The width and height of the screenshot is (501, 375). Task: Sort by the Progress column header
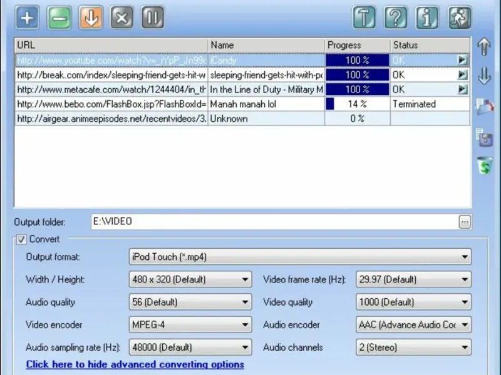coord(358,45)
